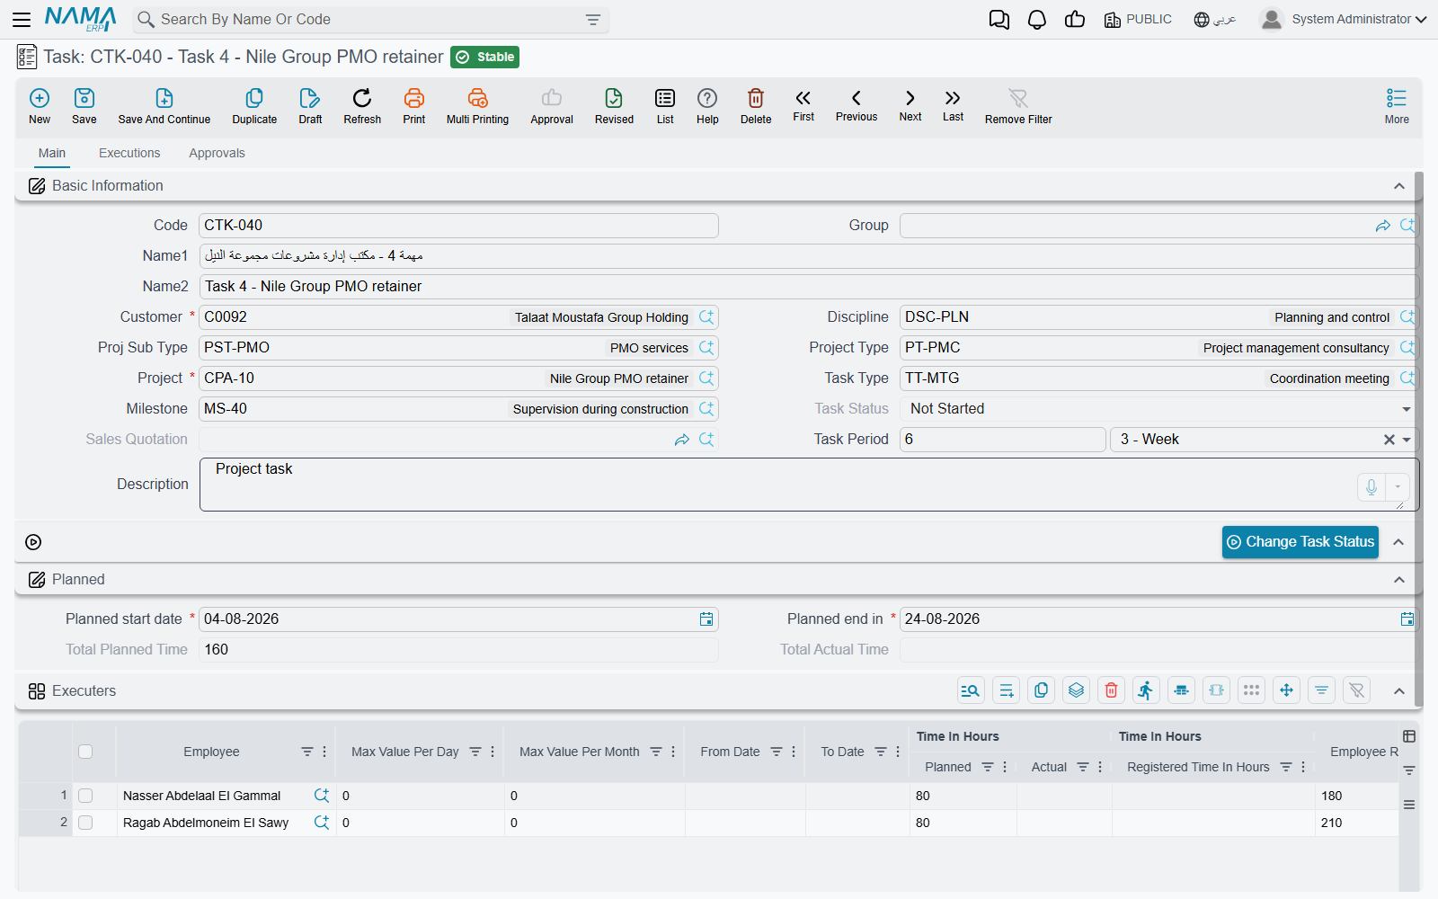This screenshot has width=1438, height=899.
Task: Open Max Value Per Day column options
Action: (493, 752)
